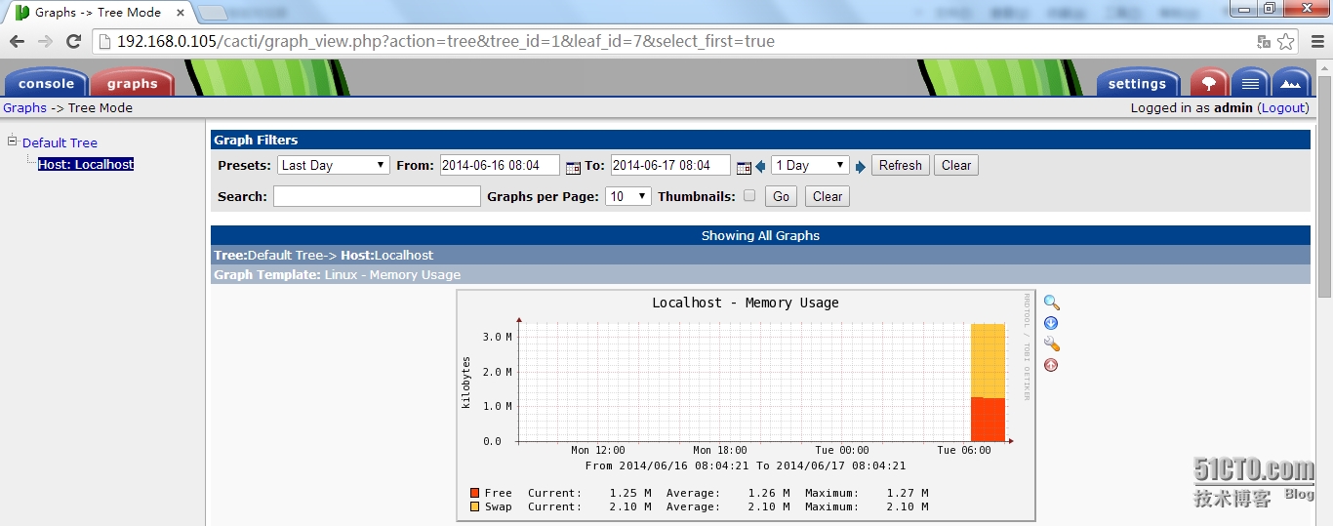Click the blue down-arrow graph icon
The height and width of the screenshot is (526, 1333).
click(1051, 323)
